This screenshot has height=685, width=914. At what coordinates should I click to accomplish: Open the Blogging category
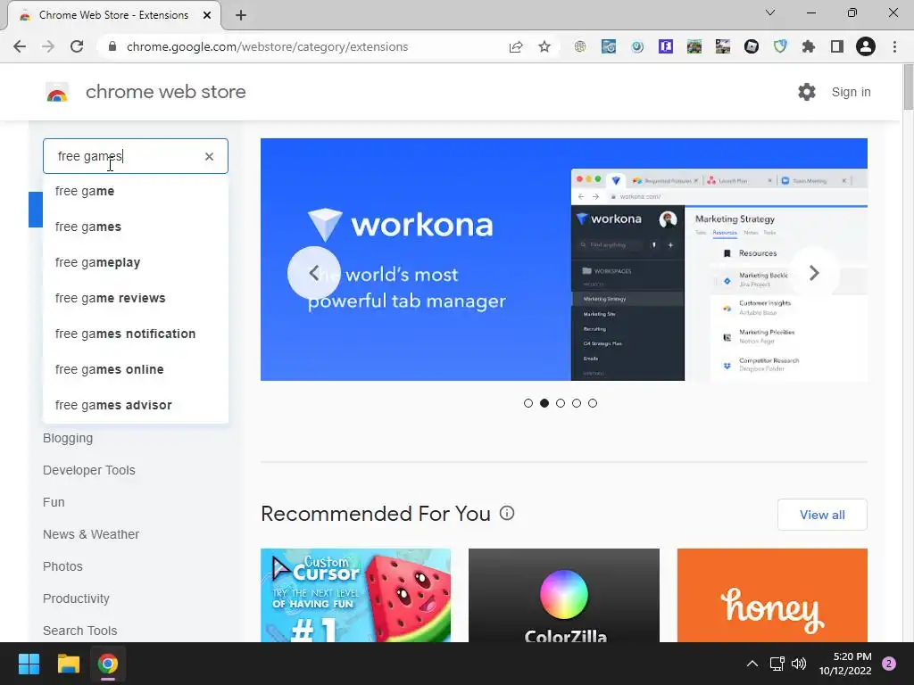point(68,438)
